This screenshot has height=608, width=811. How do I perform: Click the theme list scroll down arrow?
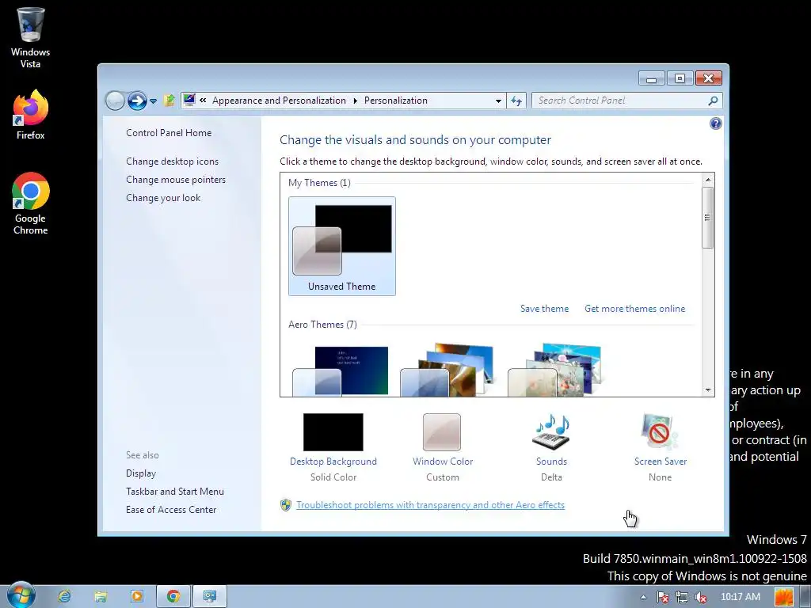click(x=708, y=390)
